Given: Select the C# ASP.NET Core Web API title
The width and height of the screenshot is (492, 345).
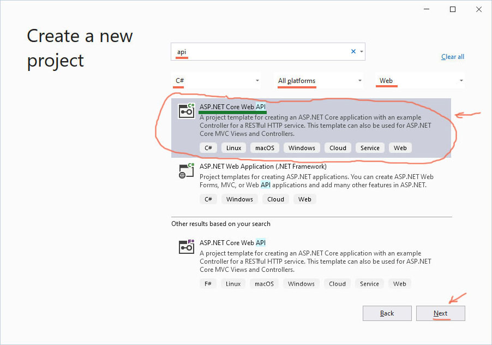Looking at the screenshot, I should pos(232,107).
